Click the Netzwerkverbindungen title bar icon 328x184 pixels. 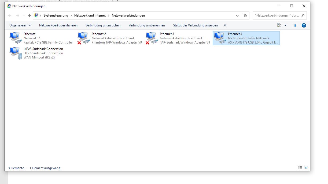9,6
